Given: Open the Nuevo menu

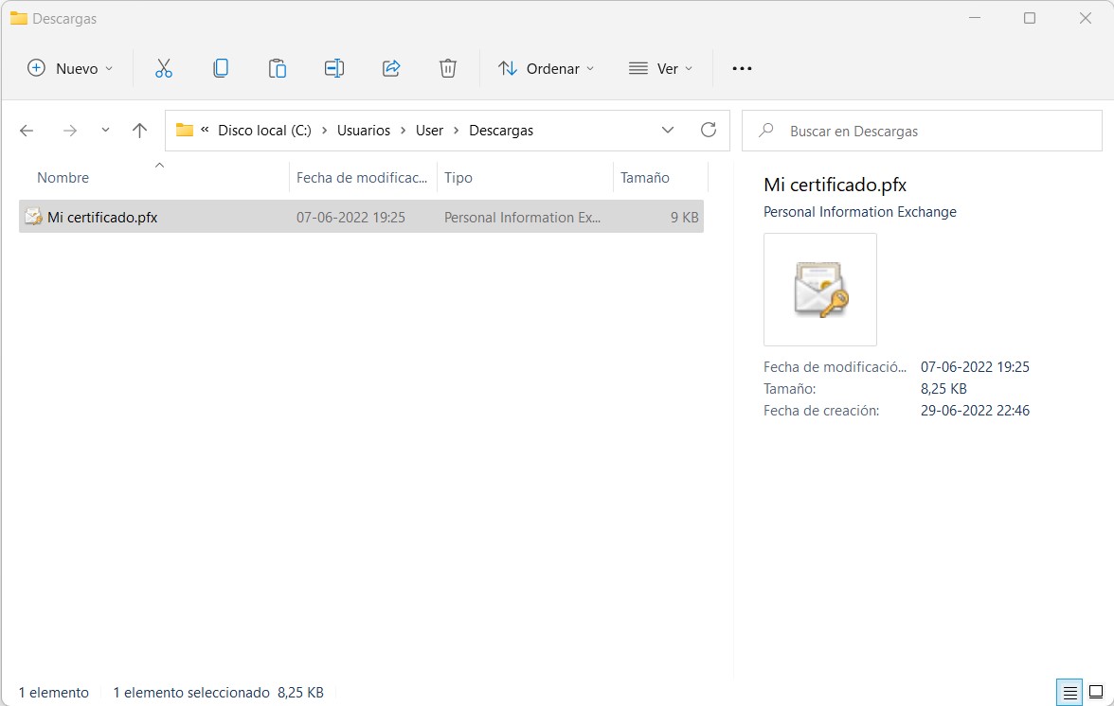Looking at the screenshot, I should coord(70,68).
